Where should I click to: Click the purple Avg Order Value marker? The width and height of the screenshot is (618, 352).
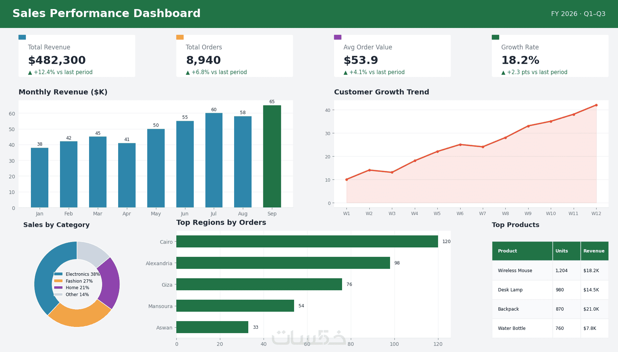[338, 37]
